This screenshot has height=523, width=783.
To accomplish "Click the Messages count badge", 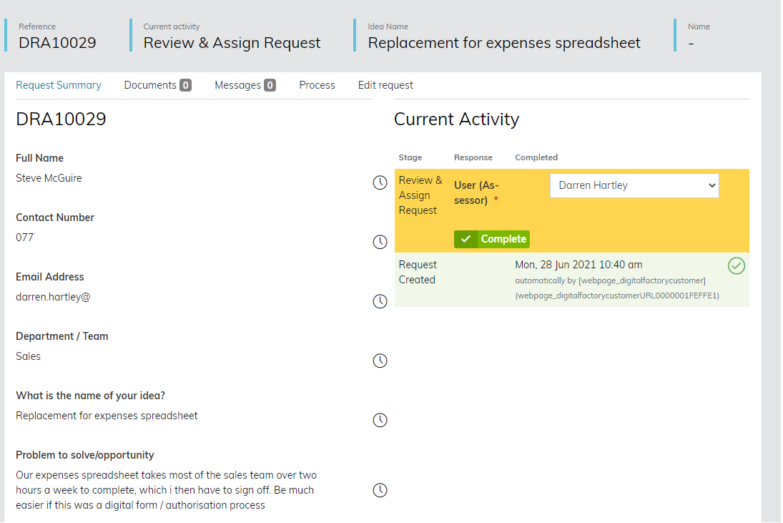I will point(270,85).
